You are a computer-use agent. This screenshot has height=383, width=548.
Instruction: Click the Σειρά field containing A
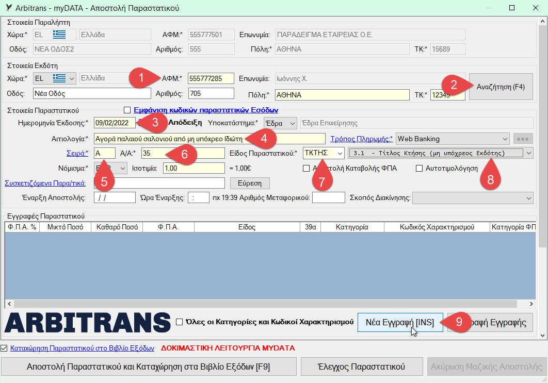[x=105, y=153]
